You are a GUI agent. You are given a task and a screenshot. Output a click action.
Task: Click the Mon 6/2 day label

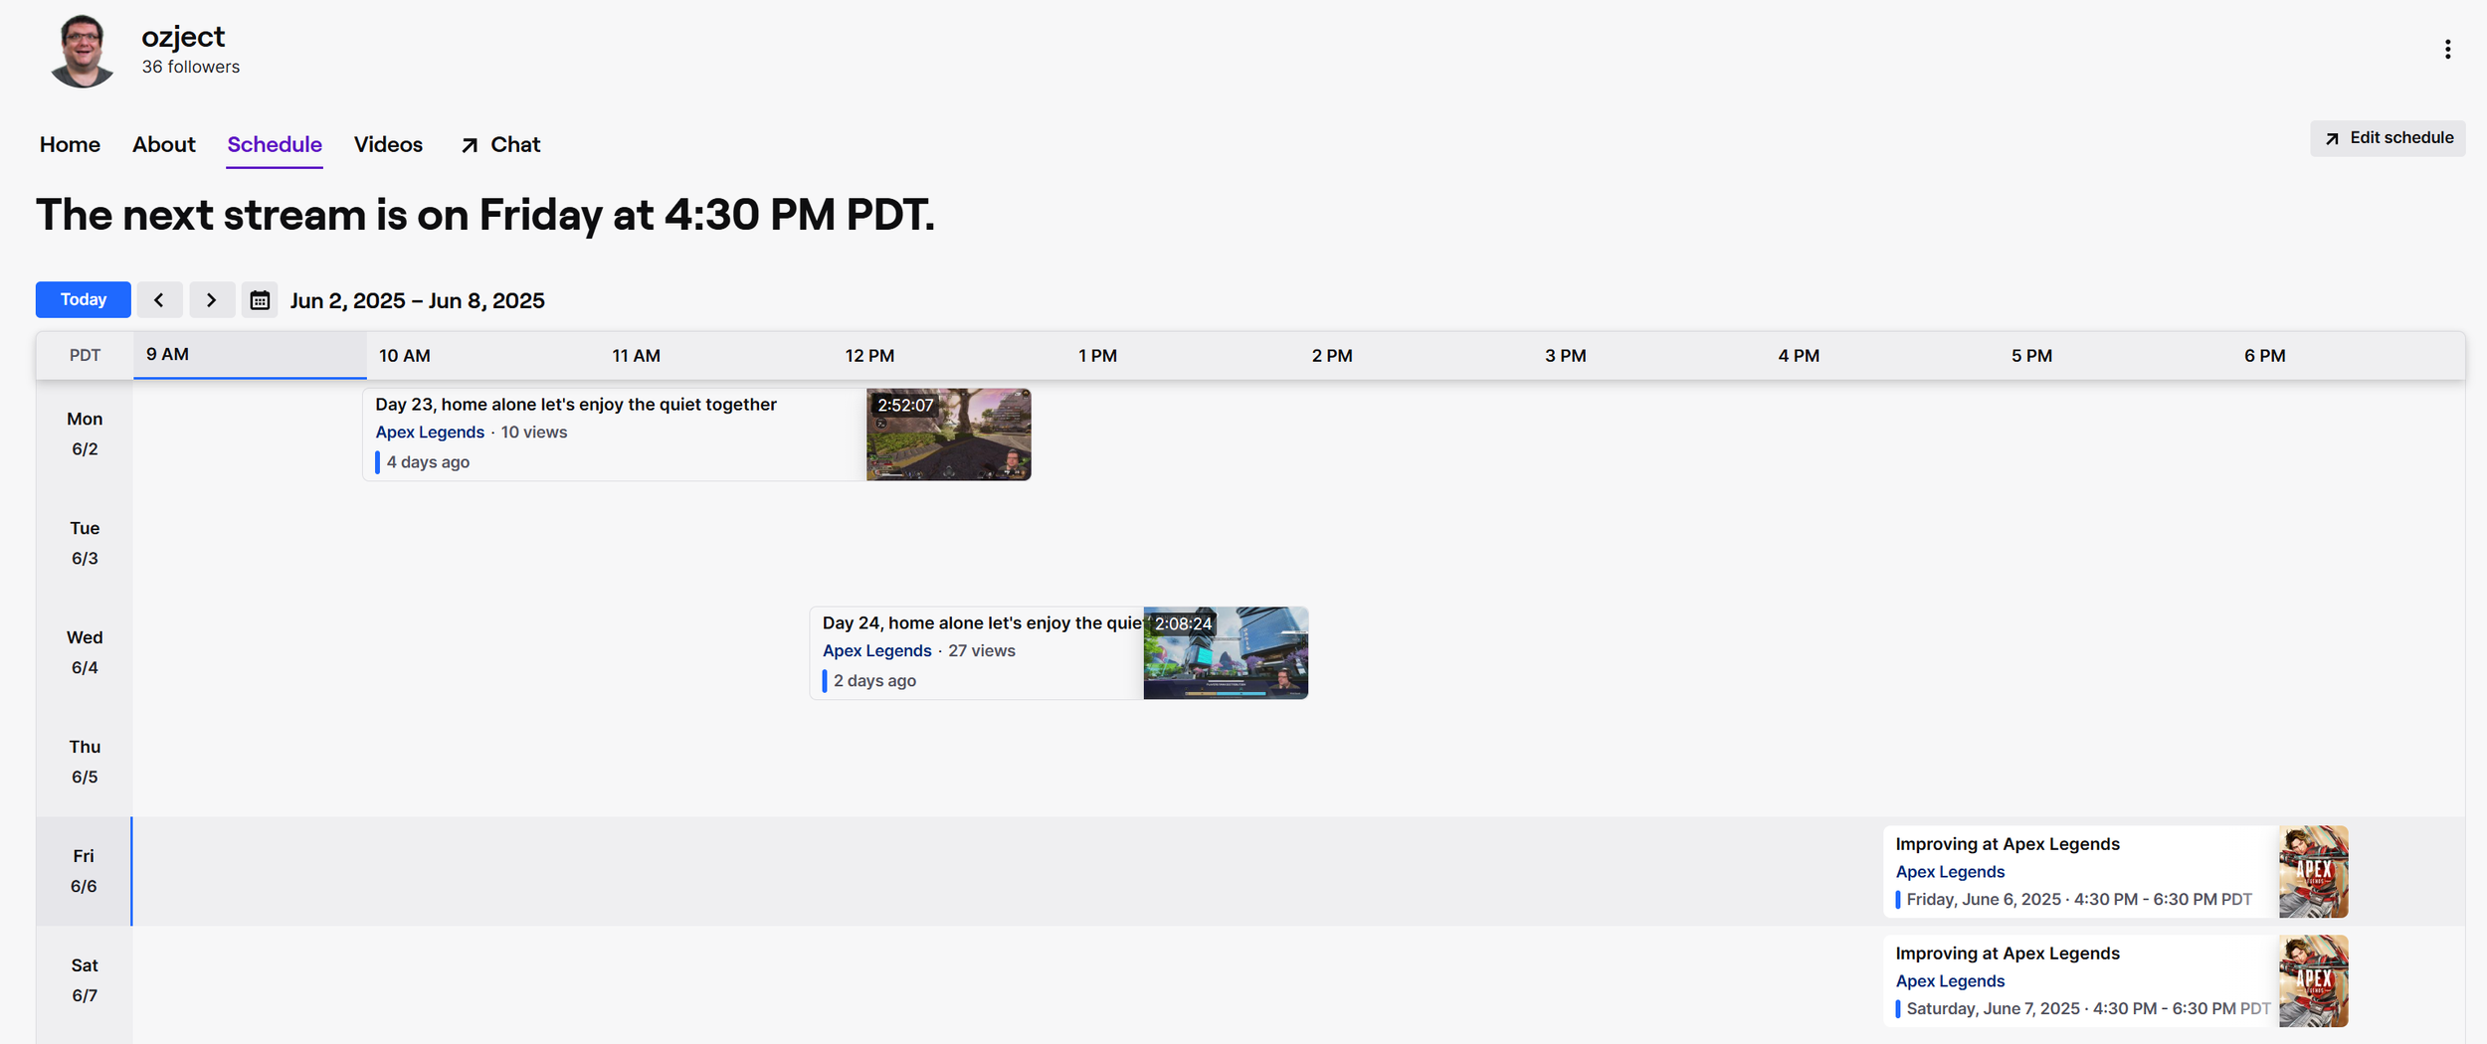coord(85,435)
